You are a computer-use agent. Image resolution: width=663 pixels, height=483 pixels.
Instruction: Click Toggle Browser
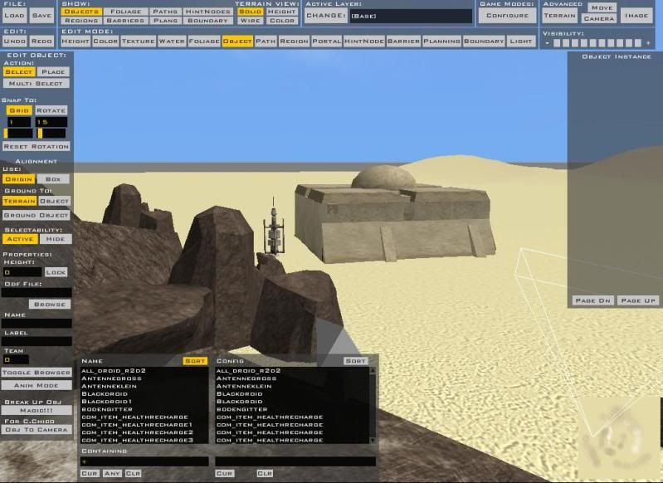click(x=37, y=373)
